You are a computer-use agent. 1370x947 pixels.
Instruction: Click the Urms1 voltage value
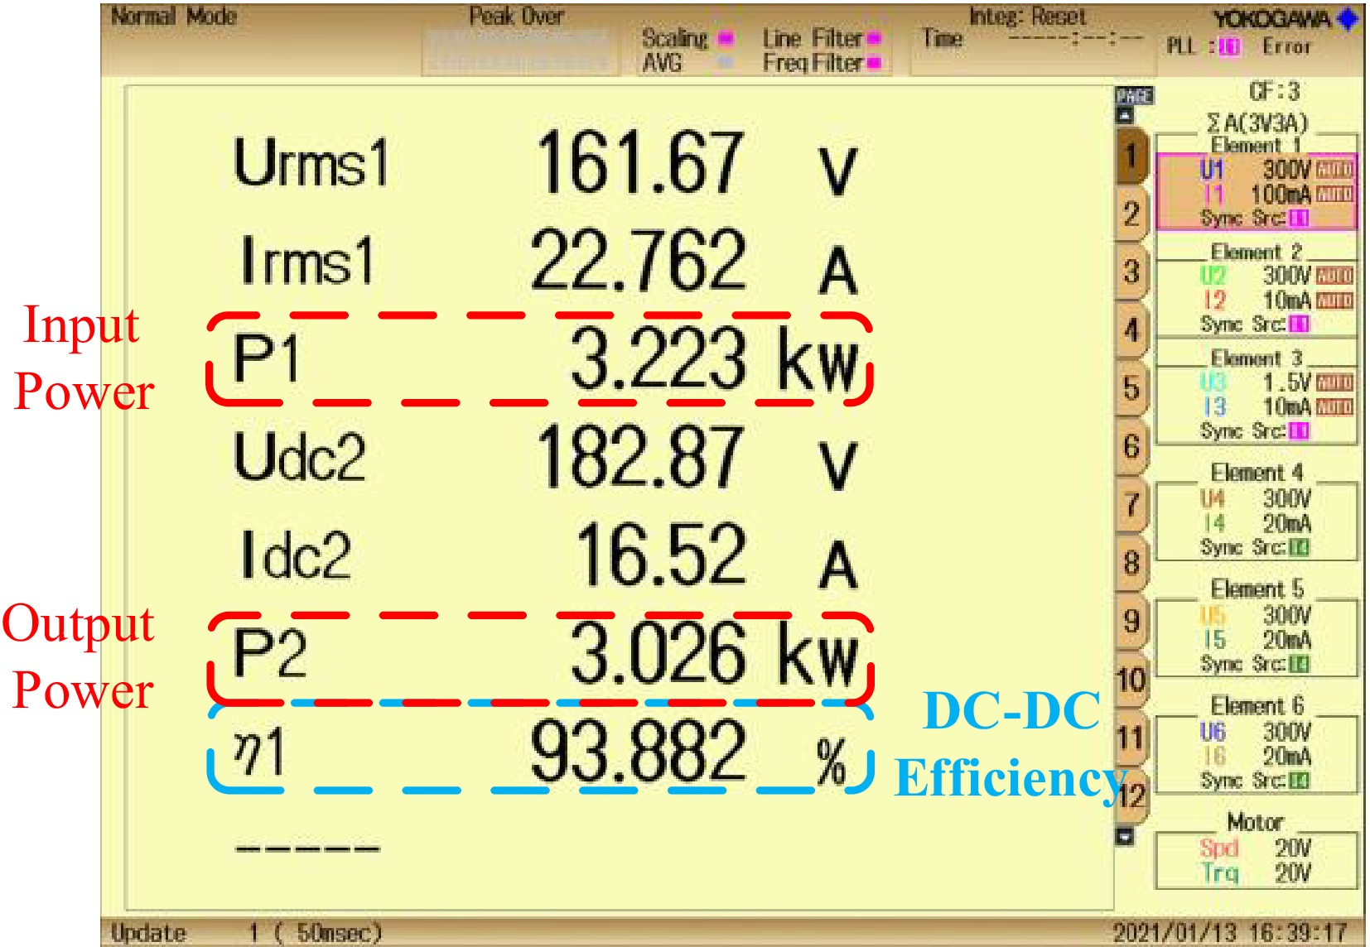638,163
